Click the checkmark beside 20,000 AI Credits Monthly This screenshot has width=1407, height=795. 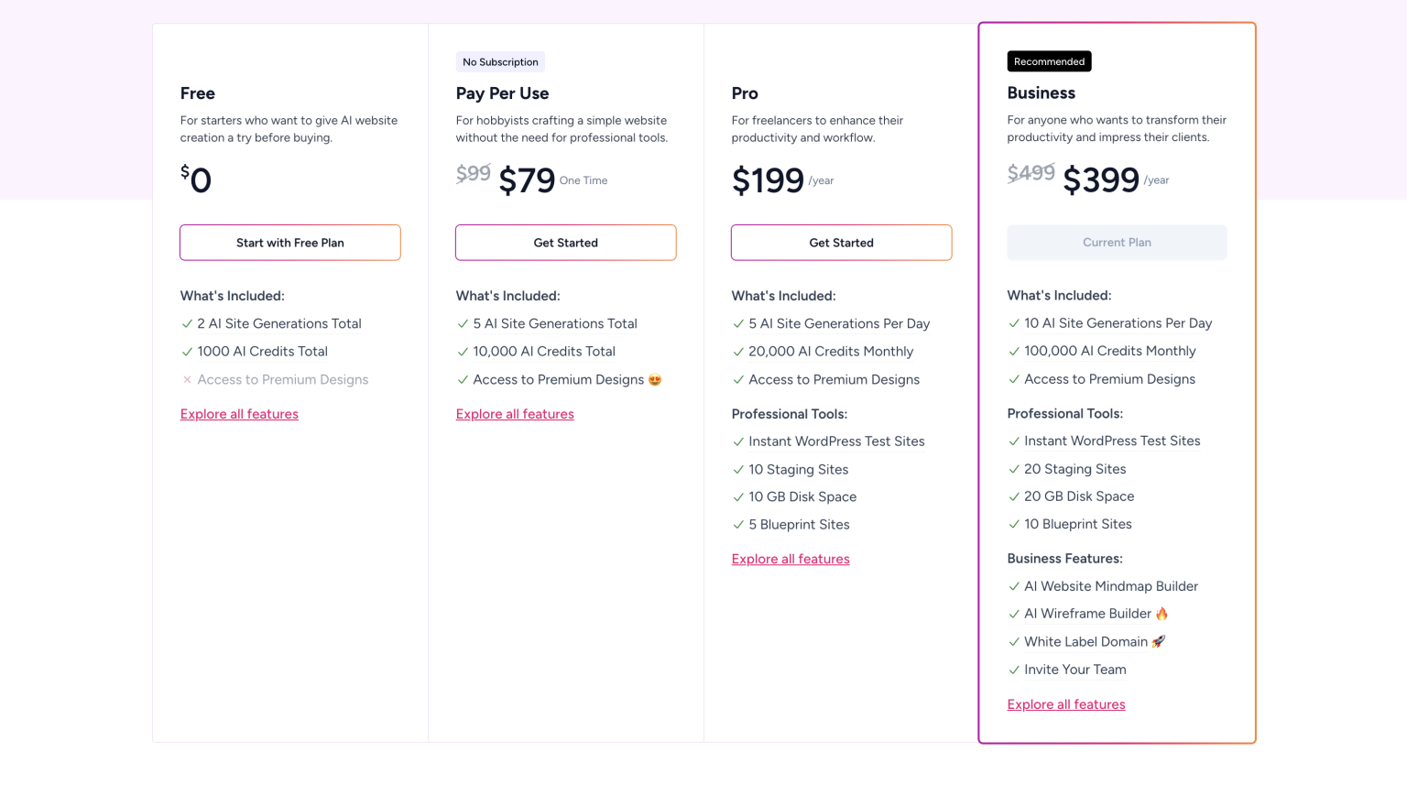738,351
